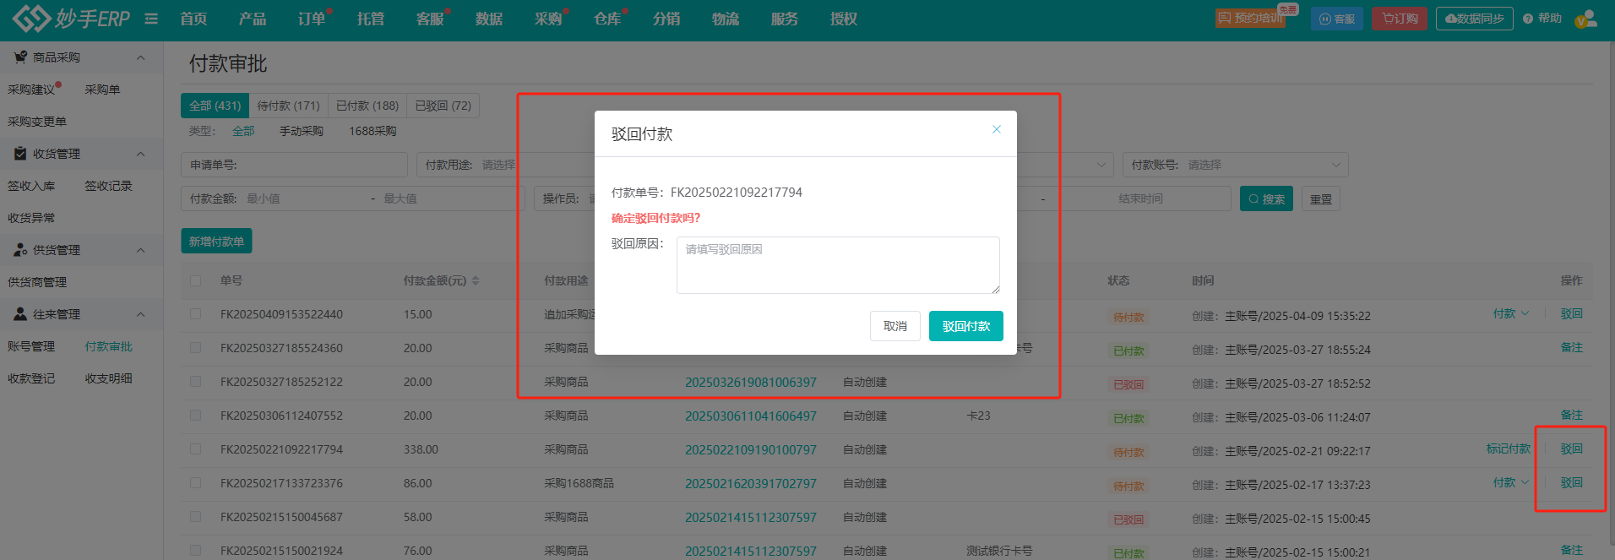This screenshot has height=560, width=1615.
Task: Filter type by 手动采购
Action: [x=302, y=131]
